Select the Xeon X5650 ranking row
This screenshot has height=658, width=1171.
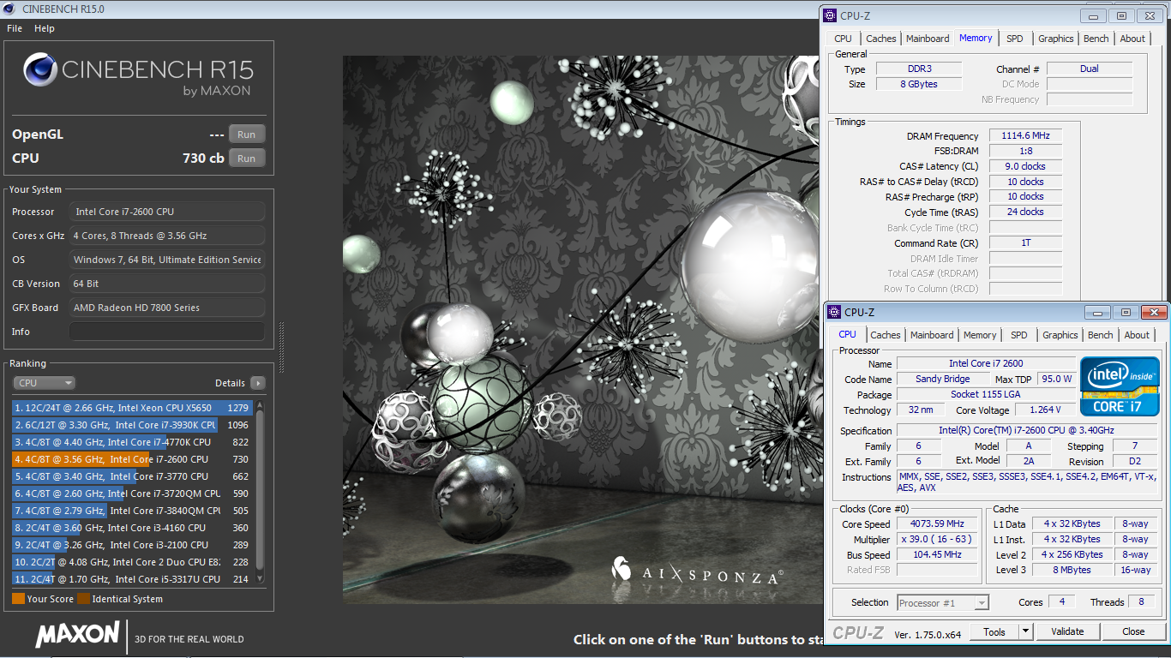tap(133, 408)
